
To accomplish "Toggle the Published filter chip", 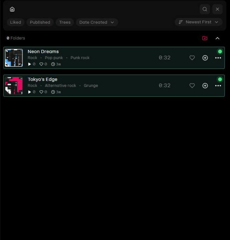I will click(x=40, y=22).
